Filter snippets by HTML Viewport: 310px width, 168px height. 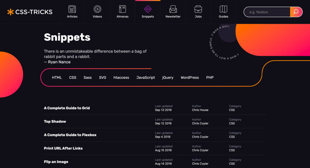point(57,78)
